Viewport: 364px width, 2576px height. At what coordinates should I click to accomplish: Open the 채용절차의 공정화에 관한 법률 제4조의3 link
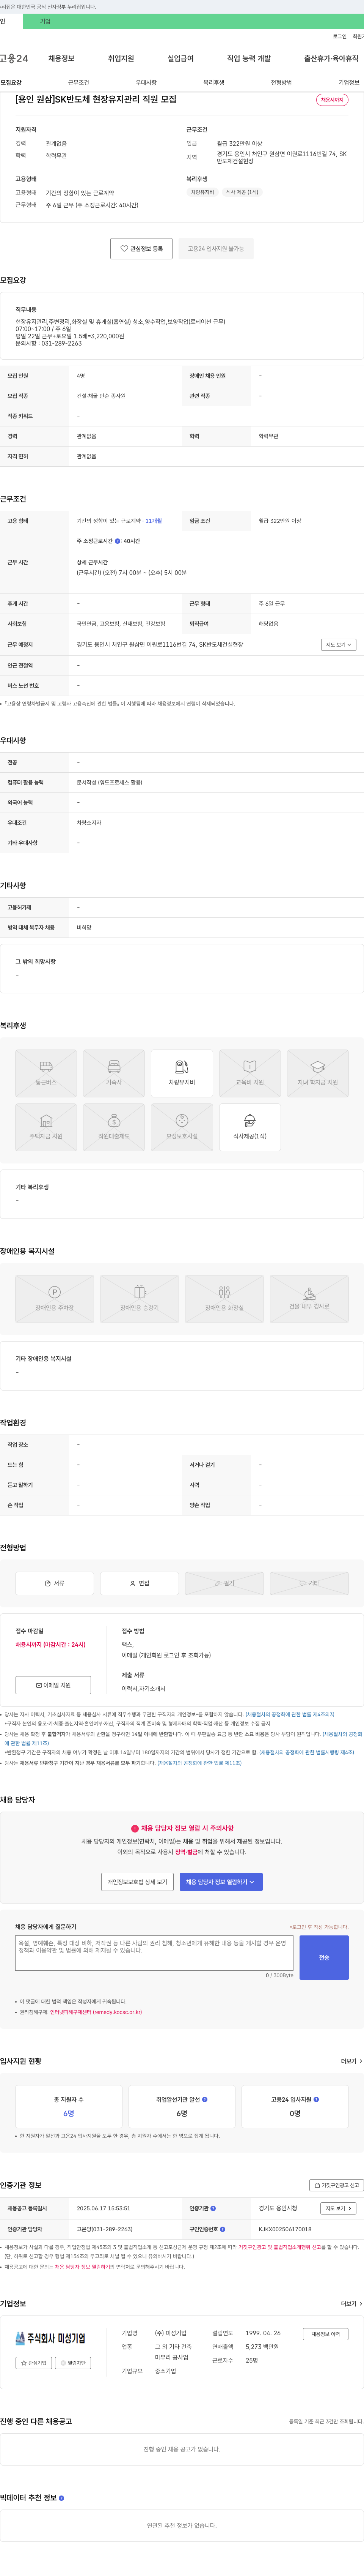point(290,1714)
